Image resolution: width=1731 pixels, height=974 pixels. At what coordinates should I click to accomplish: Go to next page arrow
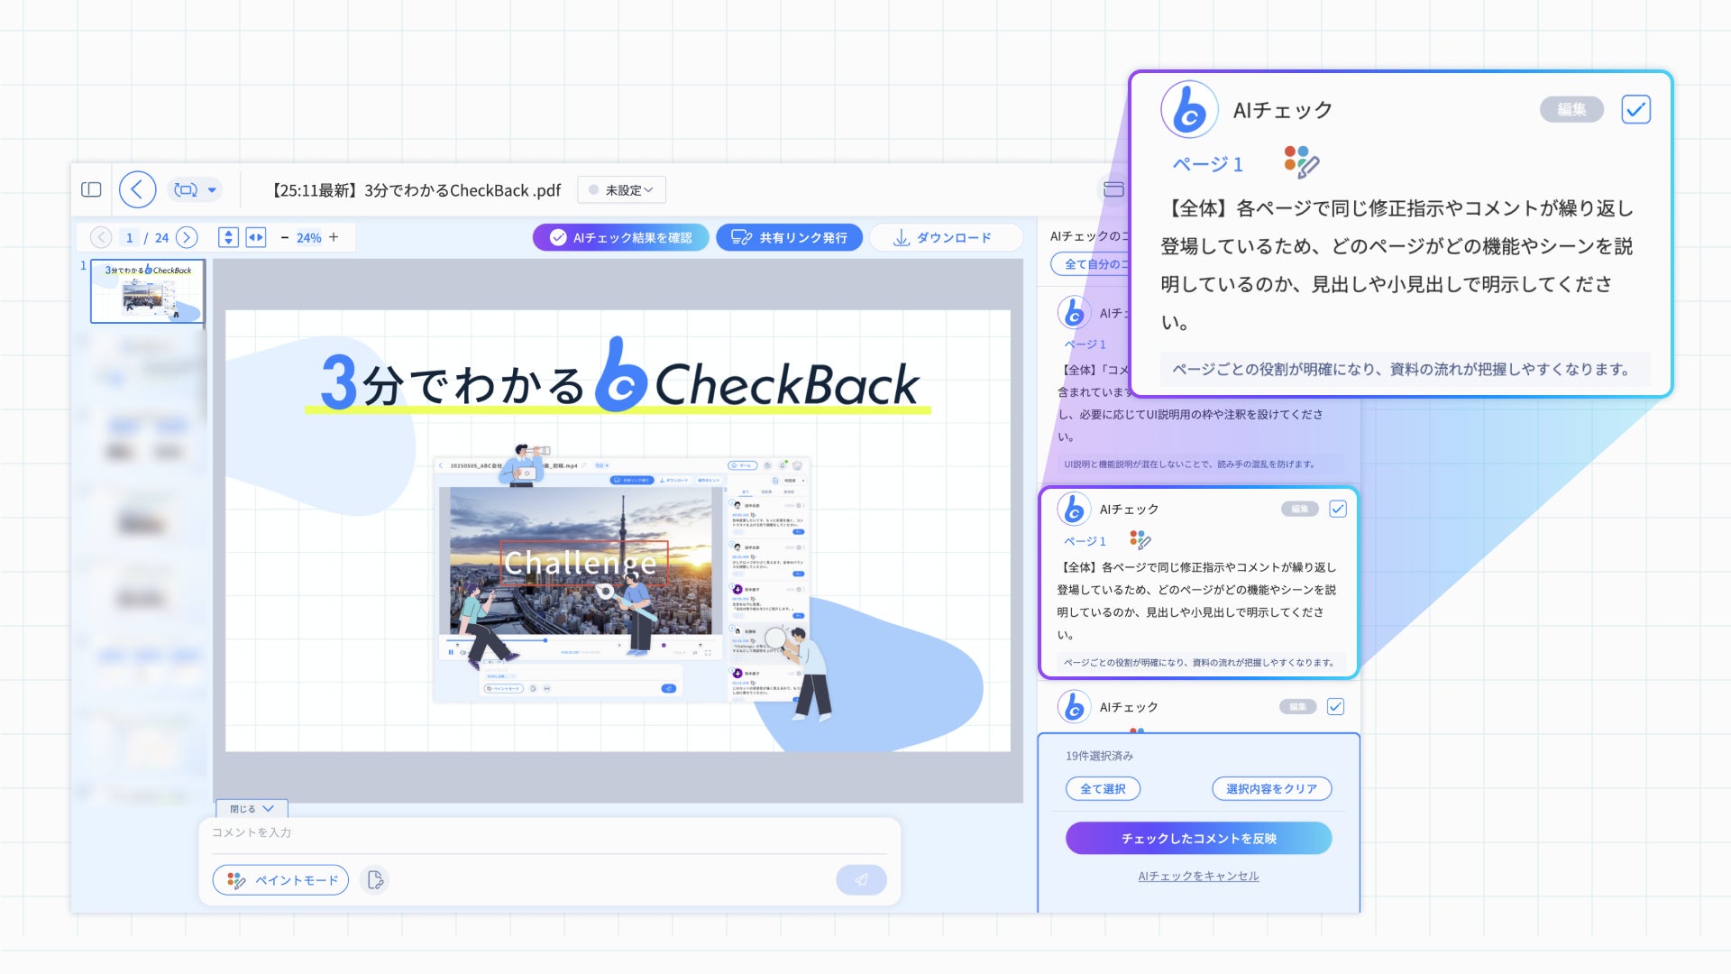(x=187, y=237)
